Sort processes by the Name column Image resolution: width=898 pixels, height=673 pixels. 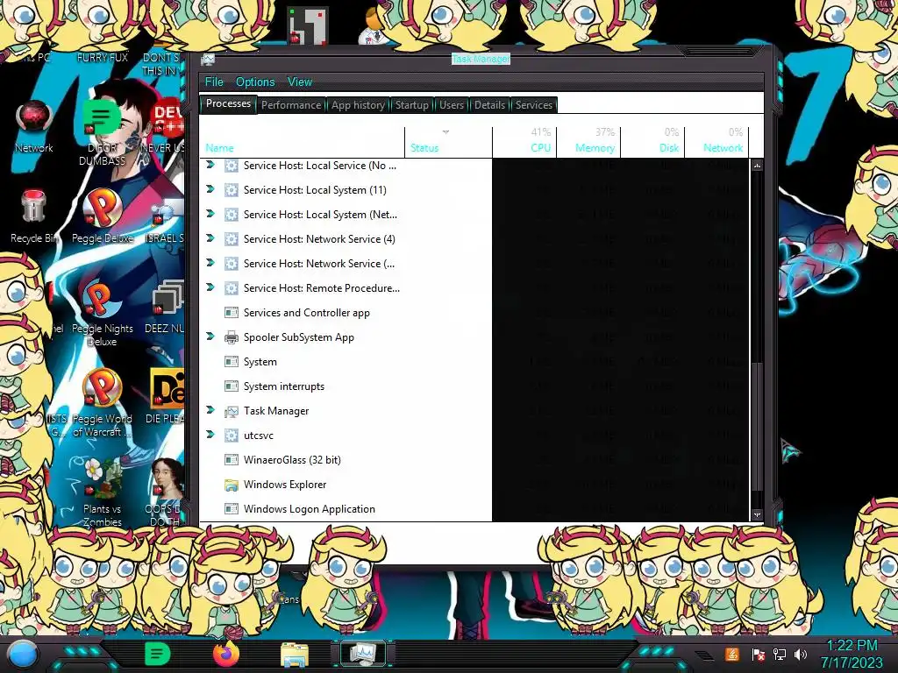tap(302, 142)
